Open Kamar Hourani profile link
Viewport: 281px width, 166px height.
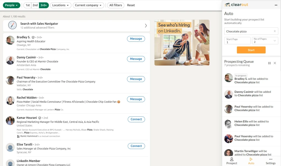click(x=27, y=118)
